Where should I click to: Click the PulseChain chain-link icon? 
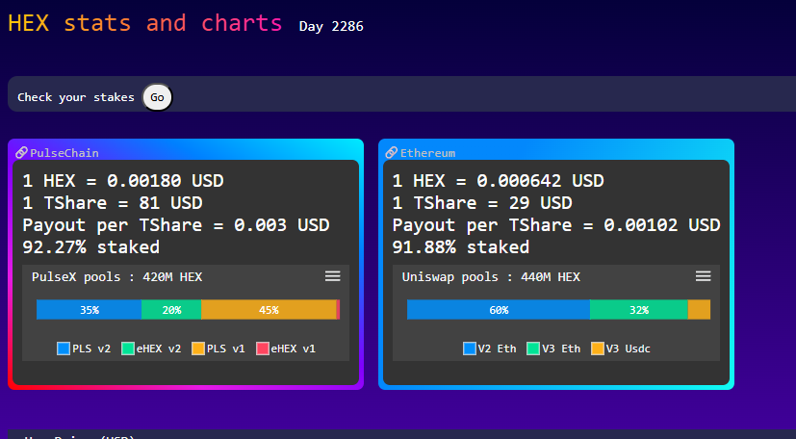click(21, 152)
